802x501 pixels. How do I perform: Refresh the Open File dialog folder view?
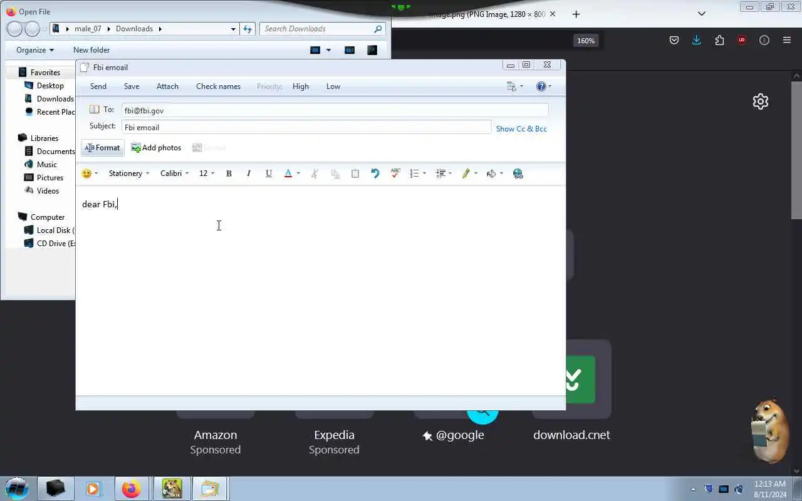click(x=247, y=29)
